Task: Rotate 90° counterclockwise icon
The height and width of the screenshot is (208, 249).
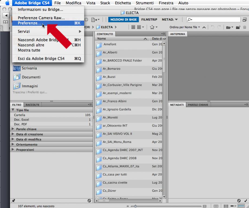Action: [212, 27]
